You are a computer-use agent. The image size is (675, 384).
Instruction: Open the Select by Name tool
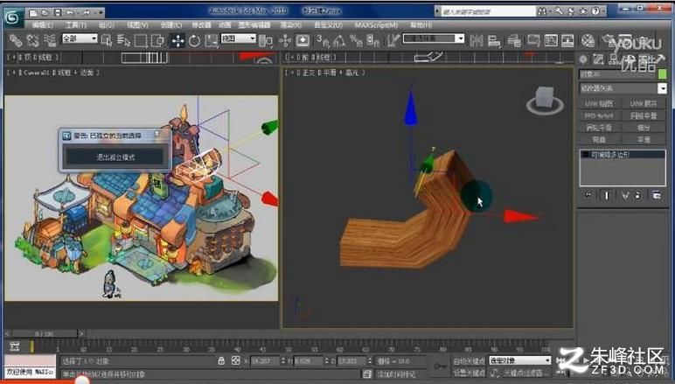(x=123, y=40)
